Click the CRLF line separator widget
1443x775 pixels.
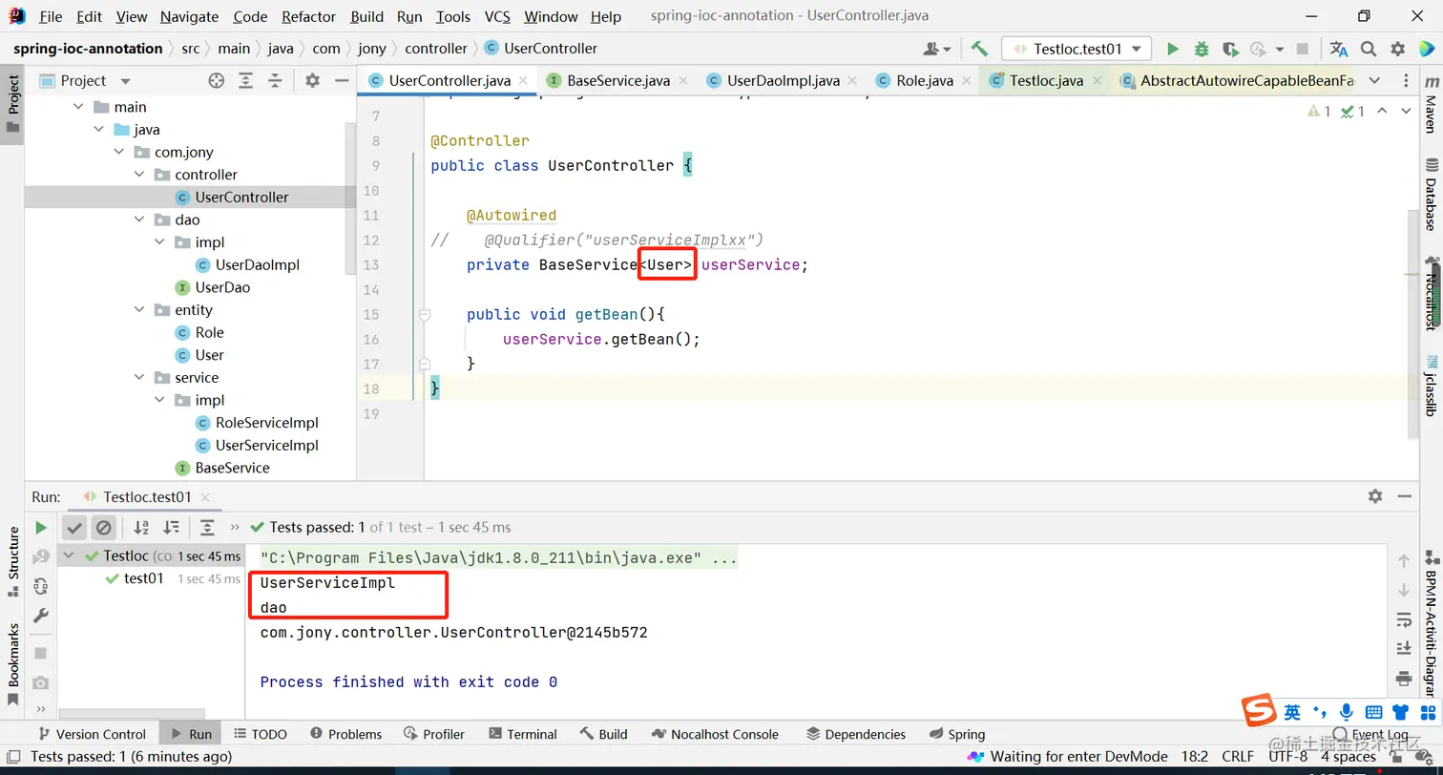point(1237,757)
